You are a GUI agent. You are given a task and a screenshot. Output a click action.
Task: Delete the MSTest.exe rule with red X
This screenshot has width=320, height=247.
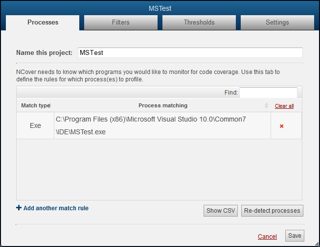281,126
